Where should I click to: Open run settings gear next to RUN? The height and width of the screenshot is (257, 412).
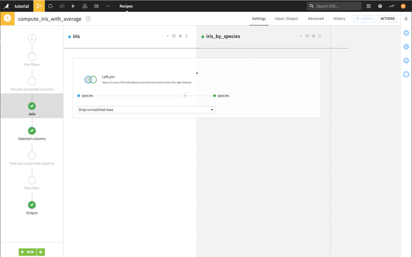[x=41, y=252]
